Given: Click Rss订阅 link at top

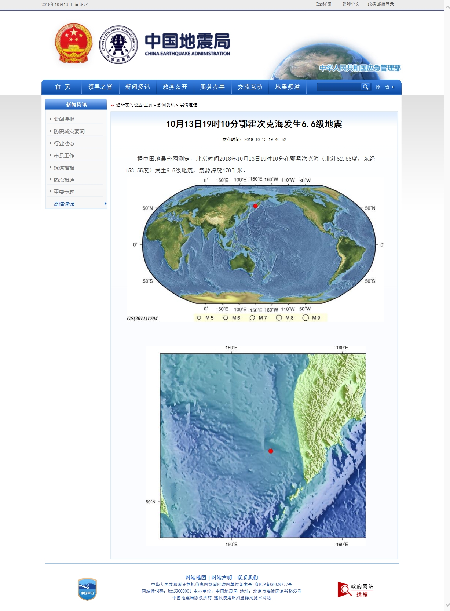Looking at the screenshot, I should click(323, 4).
